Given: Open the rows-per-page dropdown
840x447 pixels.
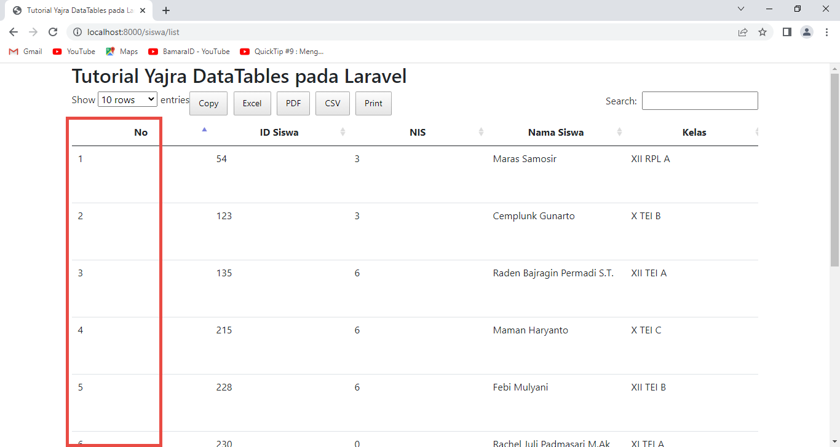Looking at the screenshot, I should click(x=127, y=99).
